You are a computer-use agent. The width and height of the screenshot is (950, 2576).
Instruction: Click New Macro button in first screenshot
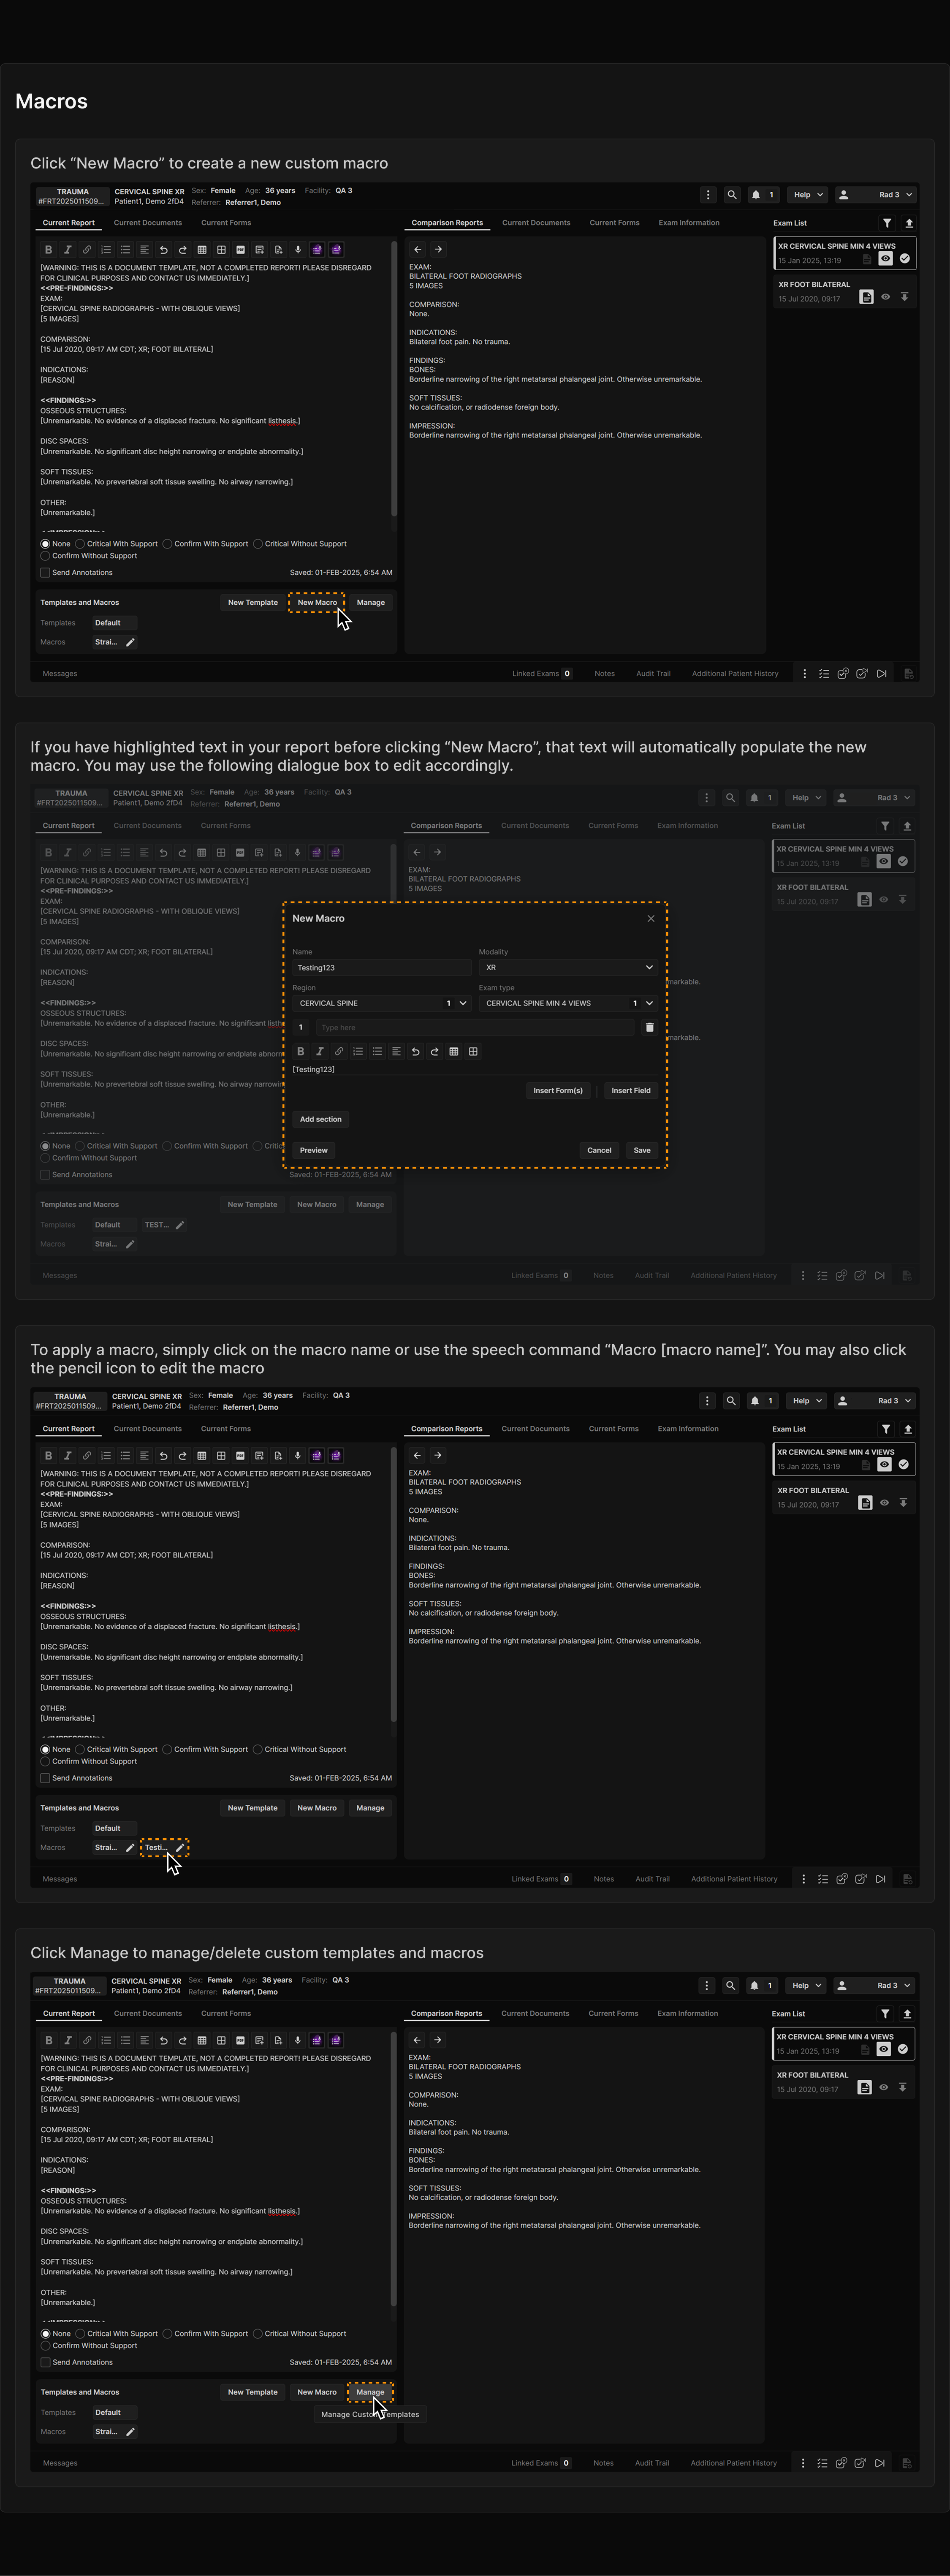[317, 603]
